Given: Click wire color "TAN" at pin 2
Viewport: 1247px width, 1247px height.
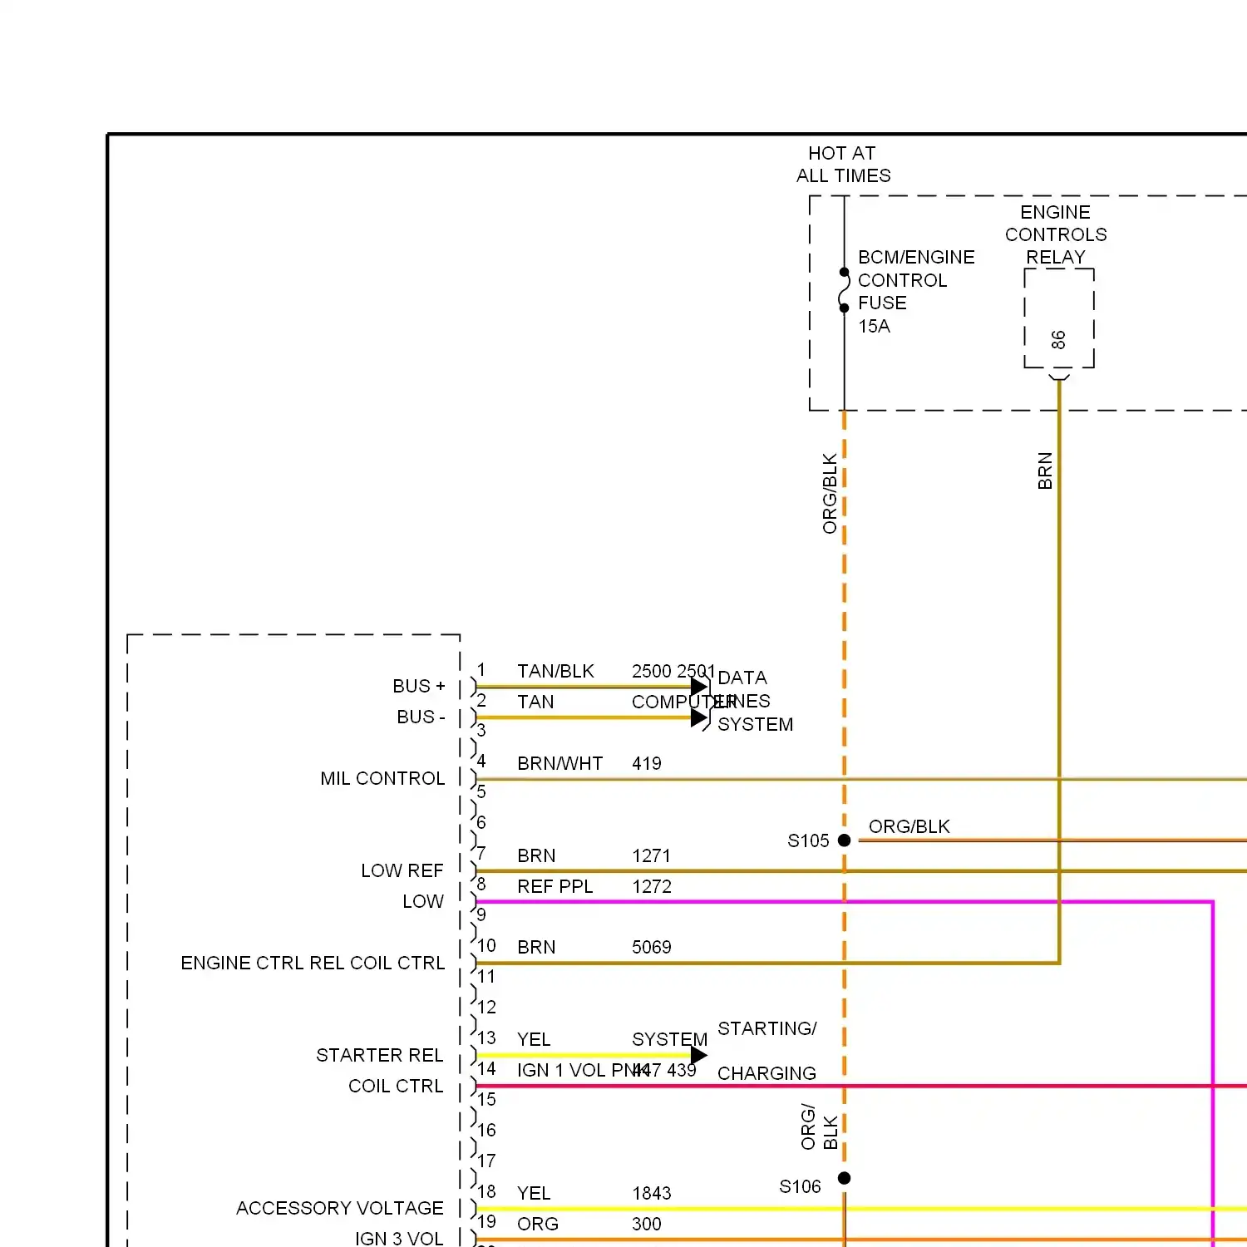Looking at the screenshot, I should point(535,702).
